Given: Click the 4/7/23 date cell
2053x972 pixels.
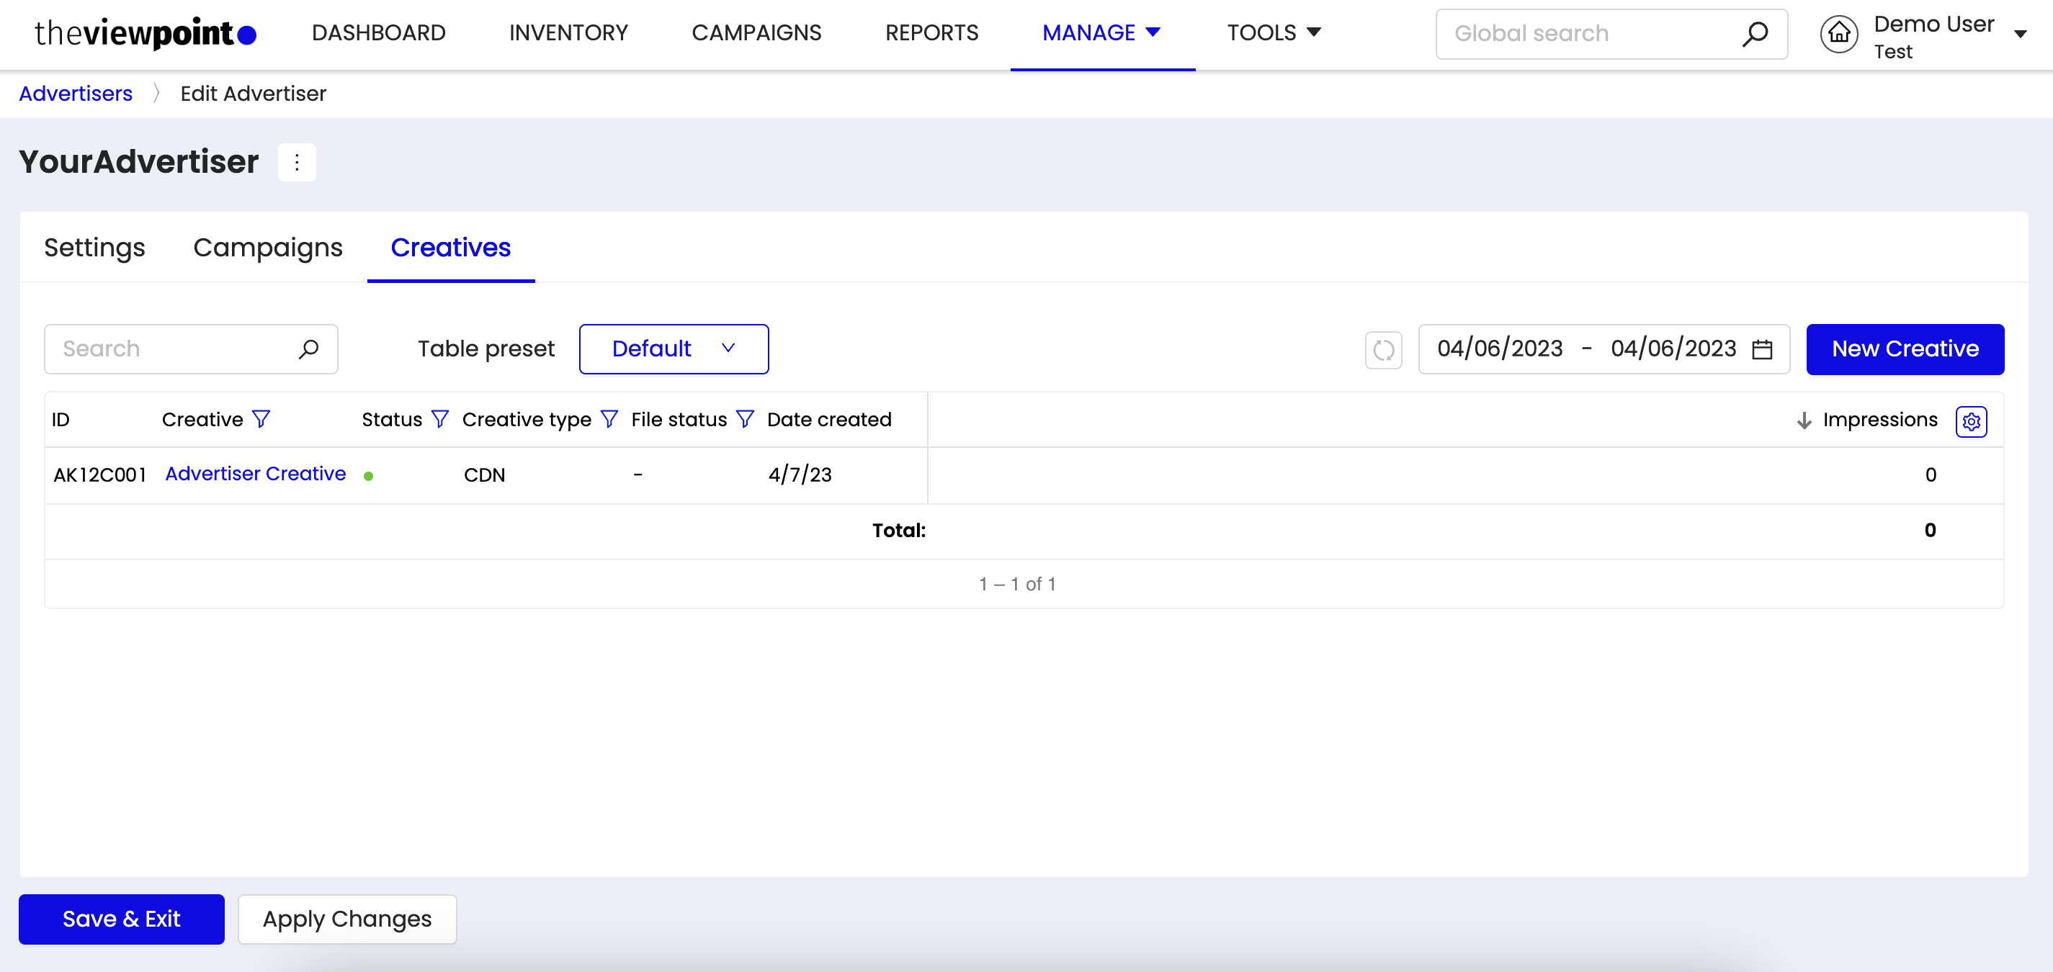Looking at the screenshot, I should pyautogui.click(x=800, y=475).
